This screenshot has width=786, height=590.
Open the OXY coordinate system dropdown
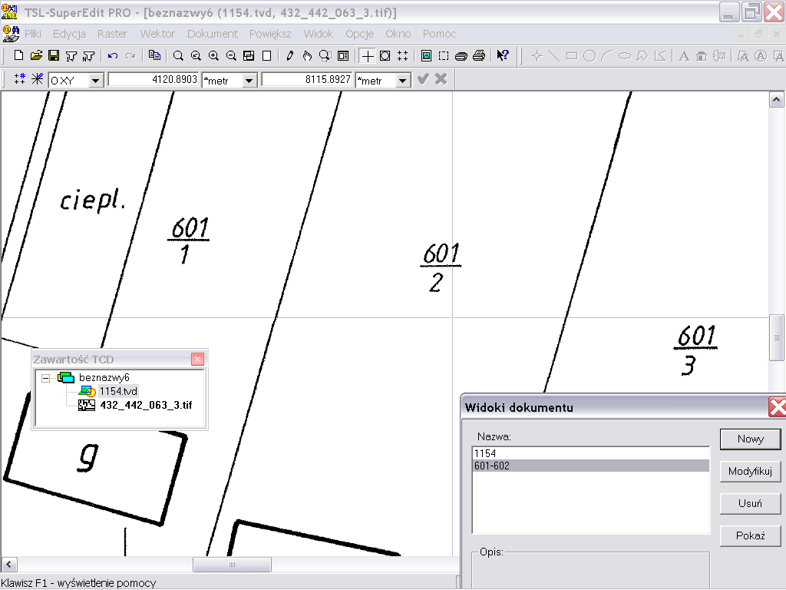(x=96, y=80)
